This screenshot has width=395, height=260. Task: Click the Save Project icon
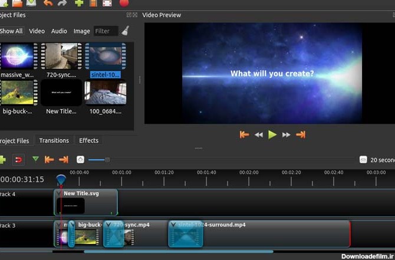[31, 3]
